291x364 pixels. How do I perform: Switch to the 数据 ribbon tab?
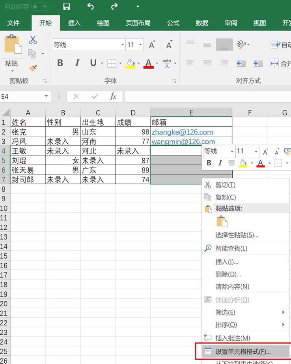pyautogui.click(x=202, y=23)
